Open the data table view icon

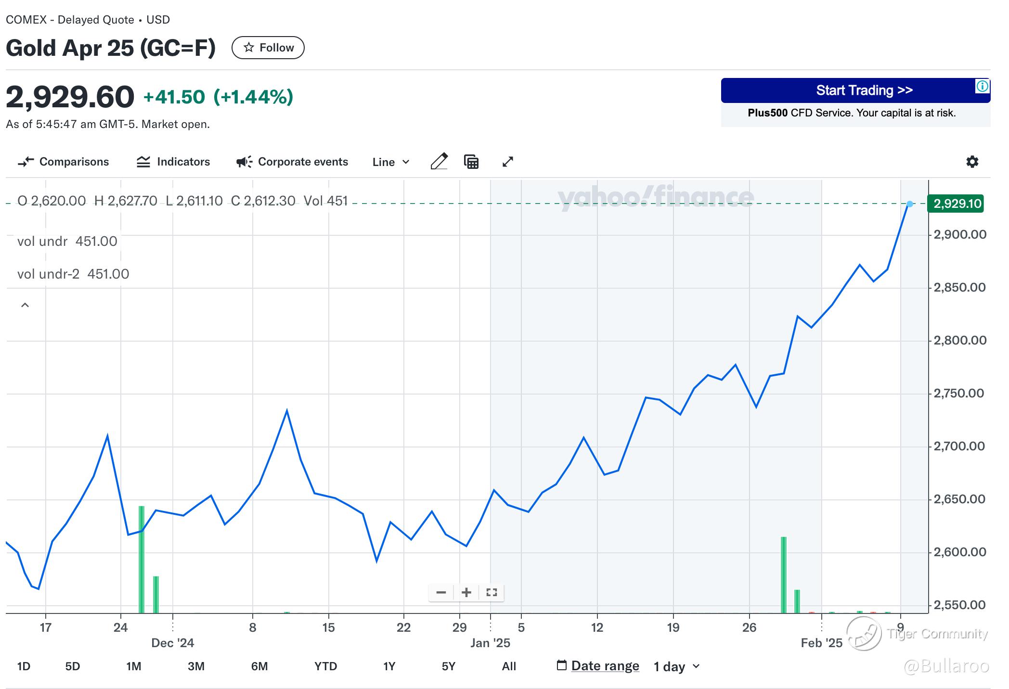click(471, 162)
